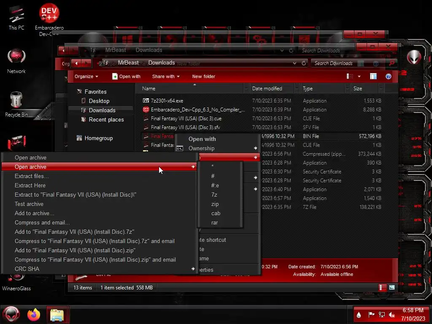This screenshot has height=324, width=432.
Task: Click the Alienware head gadget icon
Action: coord(414,57)
